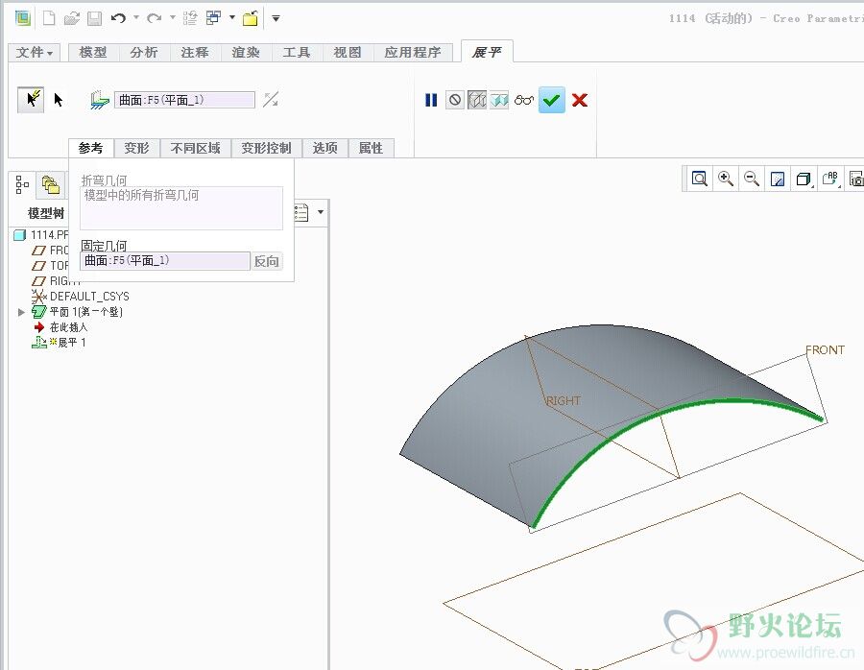Viewport: 864px width, 670px height.
Task: Toggle the no-preview mode button
Action: click(455, 100)
